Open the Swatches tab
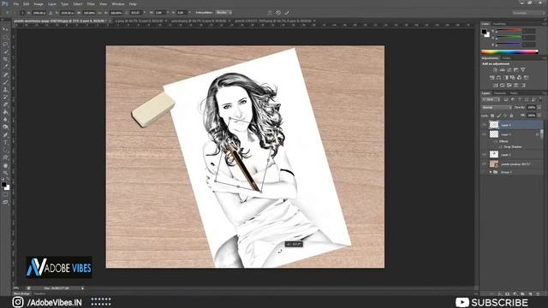The height and width of the screenshot is (308, 548). [499, 24]
